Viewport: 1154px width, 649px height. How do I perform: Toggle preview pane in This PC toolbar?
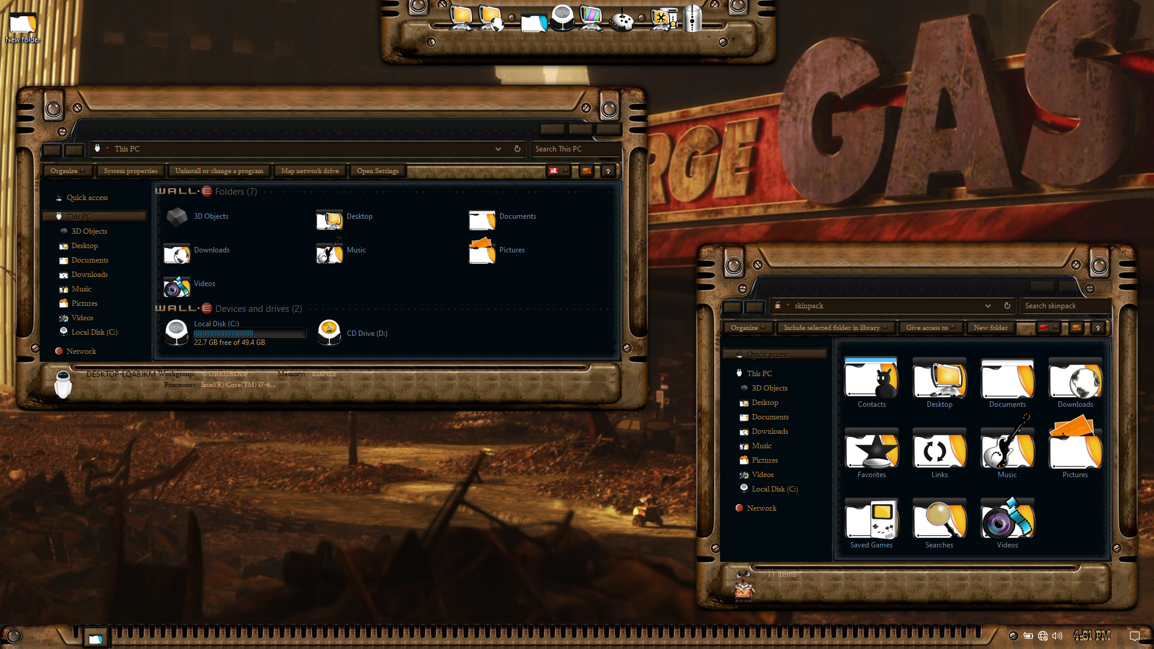(587, 171)
